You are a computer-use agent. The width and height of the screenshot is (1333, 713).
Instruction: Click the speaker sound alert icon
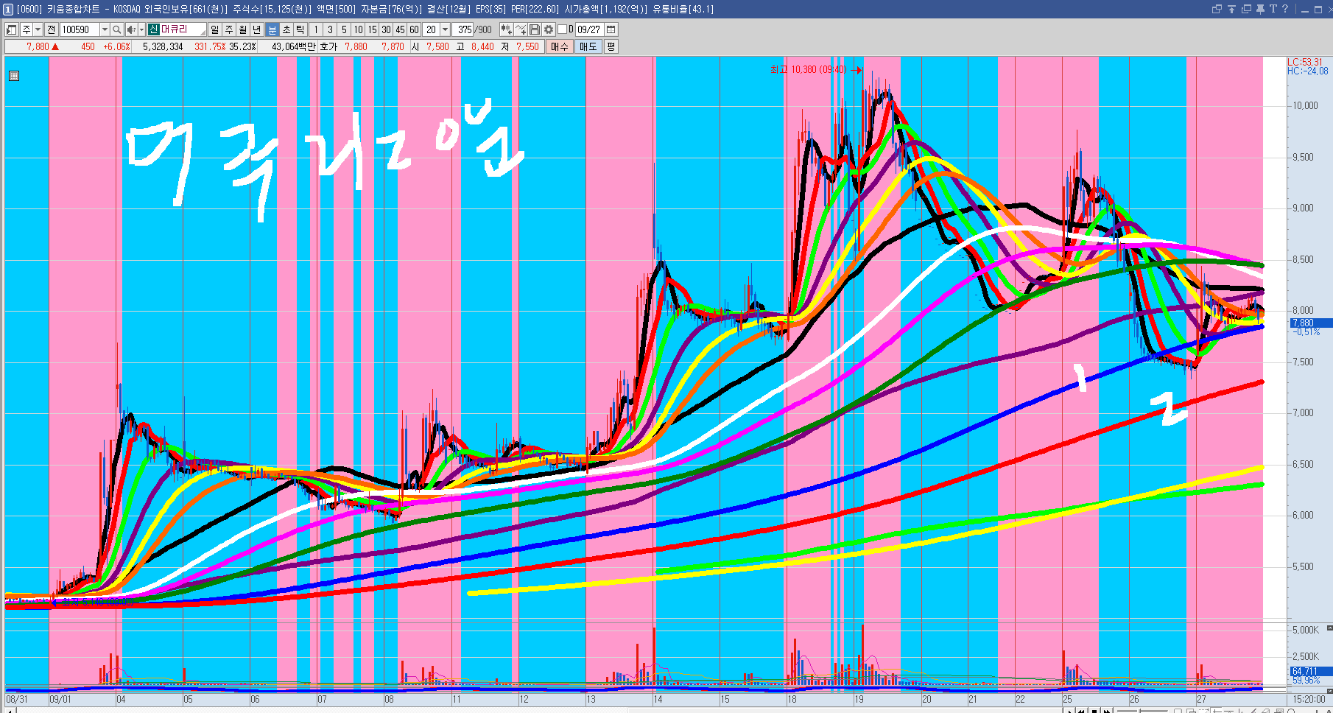pyautogui.click(x=130, y=29)
